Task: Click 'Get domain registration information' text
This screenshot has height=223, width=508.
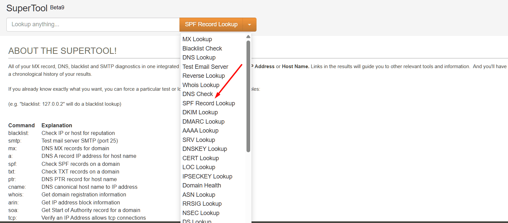Action: click(84, 194)
